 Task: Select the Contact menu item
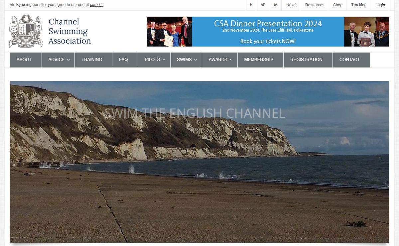349,60
